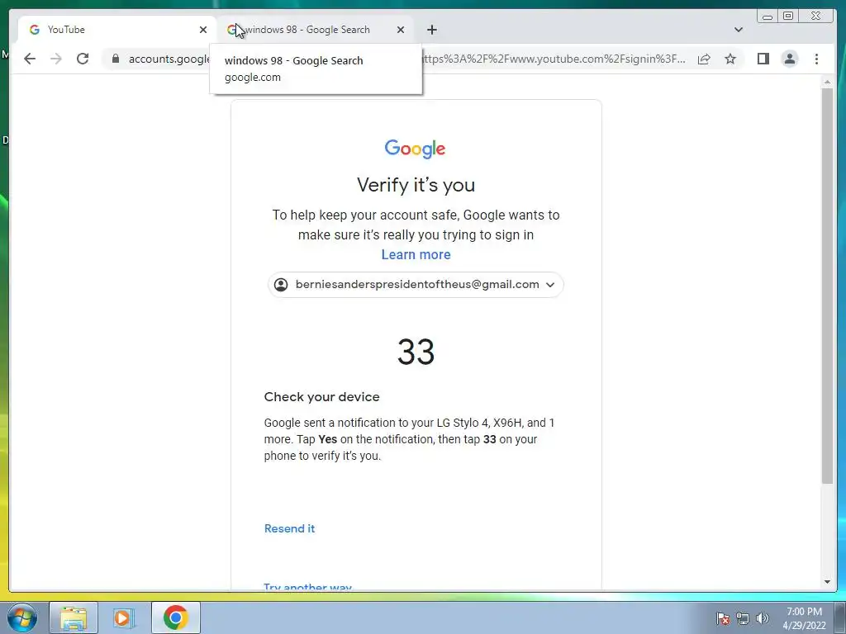
Task: Bookmark this page with the star icon
Action: (730, 59)
